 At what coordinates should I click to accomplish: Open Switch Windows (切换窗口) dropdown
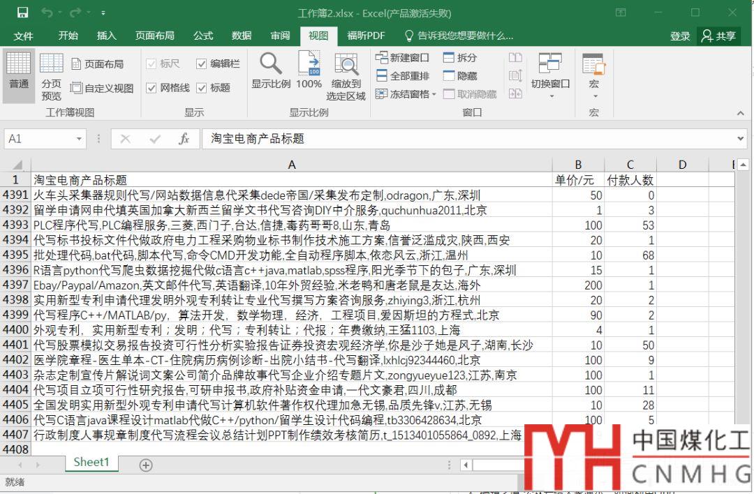(x=550, y=75)
